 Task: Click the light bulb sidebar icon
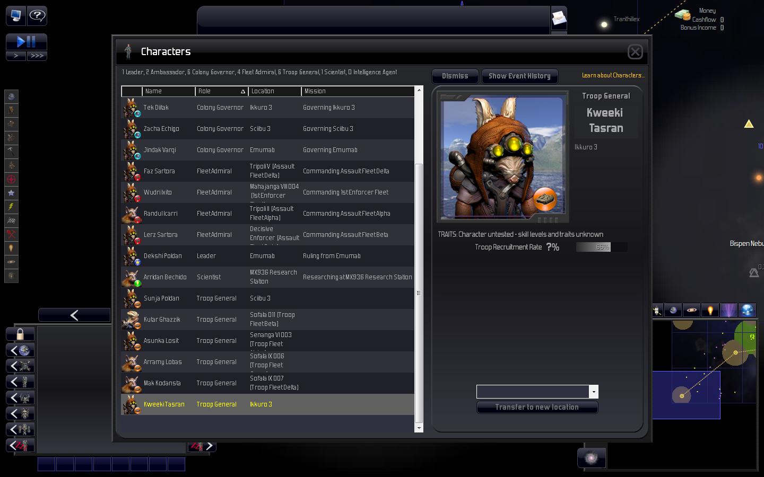(x=11, y=248)
